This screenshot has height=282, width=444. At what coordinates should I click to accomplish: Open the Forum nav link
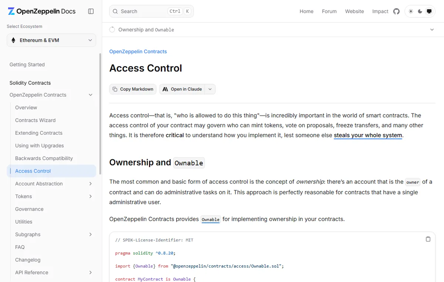coord(329,11)
